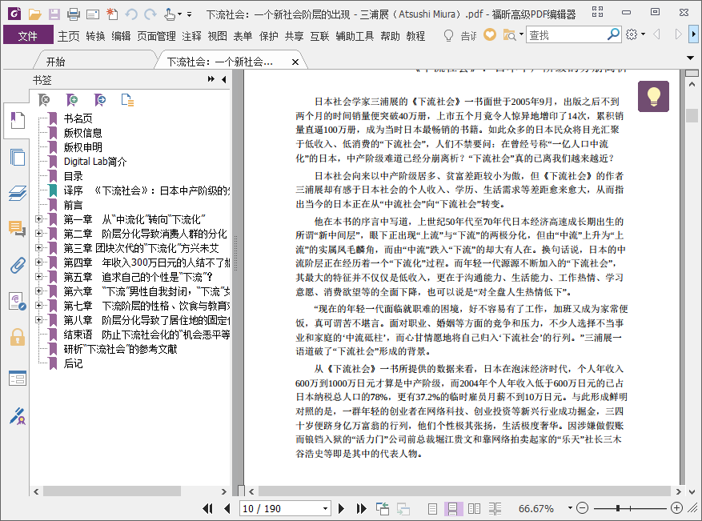Viewport: 702px width, 521px height.
Task: Click the bookmarks panel horizontal scrollbar
Action: (112, 491)
